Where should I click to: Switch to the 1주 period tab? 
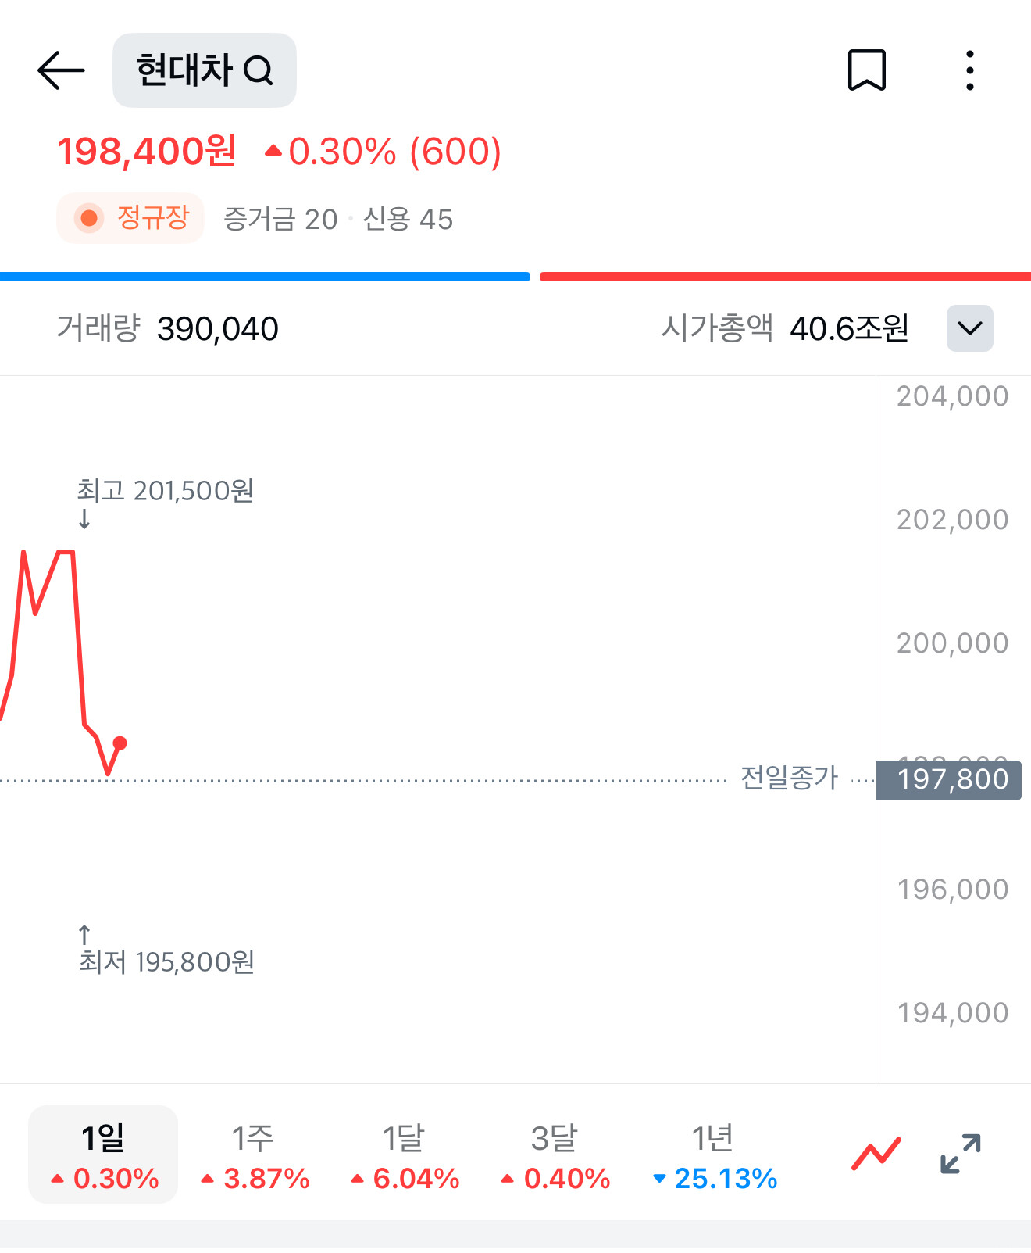(254, 1154)
